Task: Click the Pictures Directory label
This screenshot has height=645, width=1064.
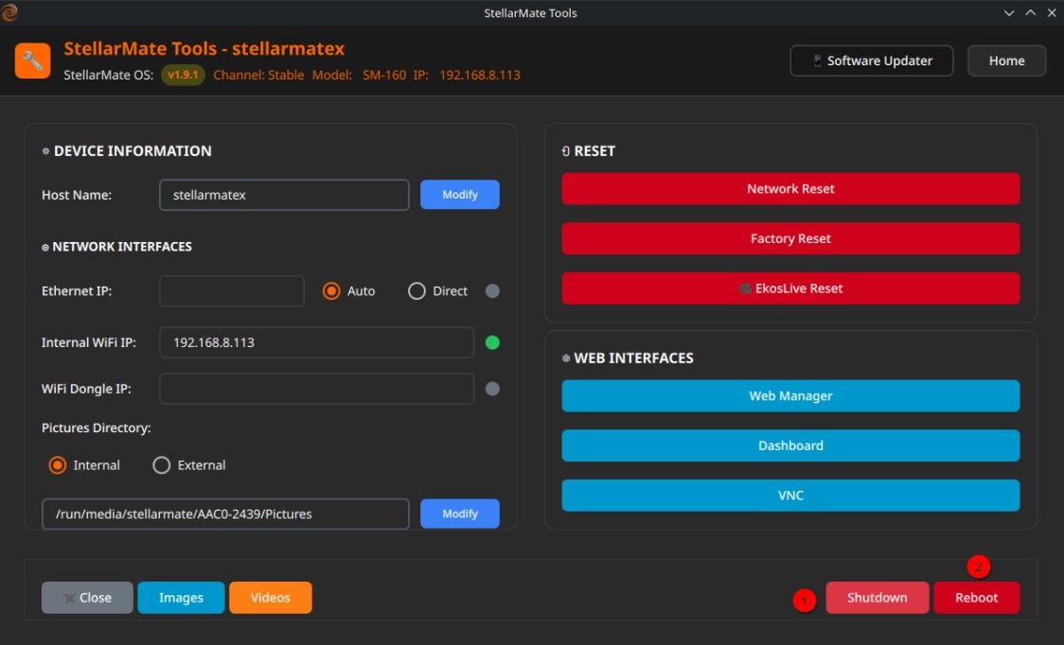Action: point(97,428)
